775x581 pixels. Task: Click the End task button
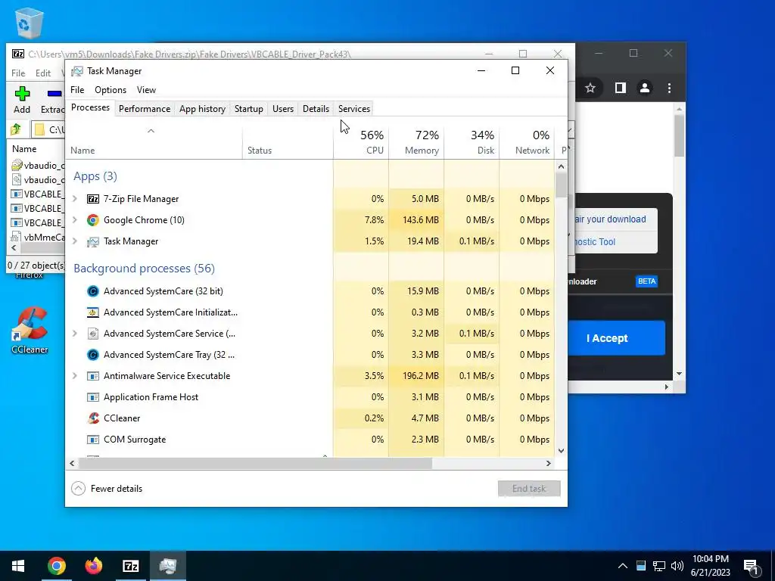tap(529, 489)
